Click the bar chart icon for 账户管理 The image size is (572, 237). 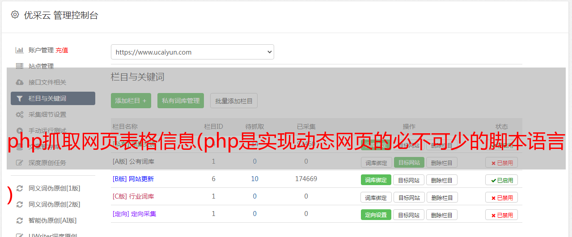[19, 50]
